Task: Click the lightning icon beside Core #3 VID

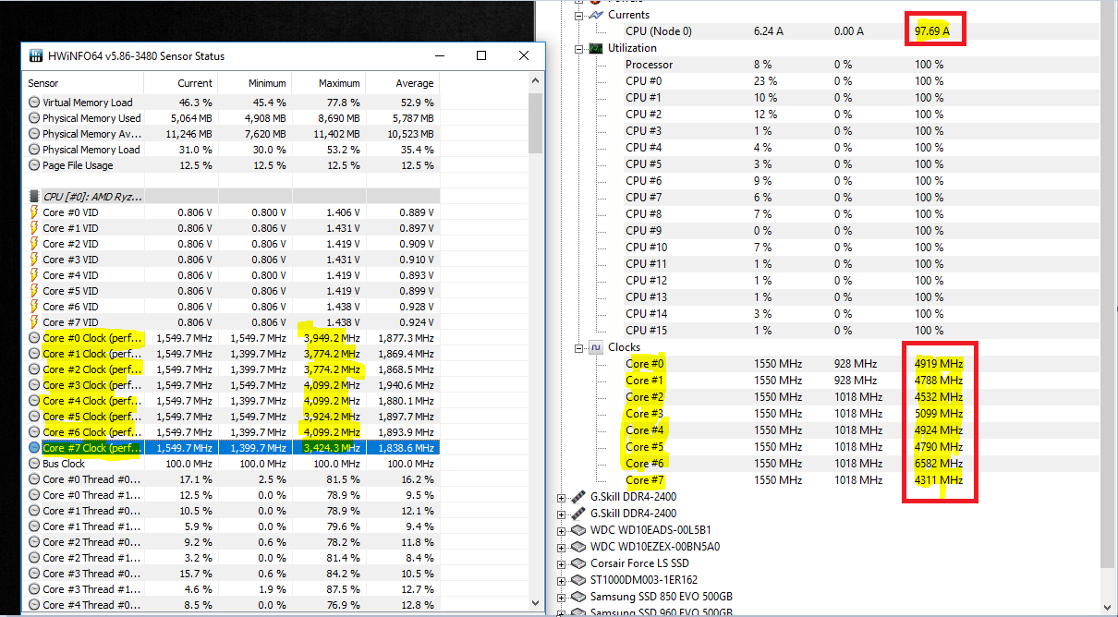Action: (34, 260)
